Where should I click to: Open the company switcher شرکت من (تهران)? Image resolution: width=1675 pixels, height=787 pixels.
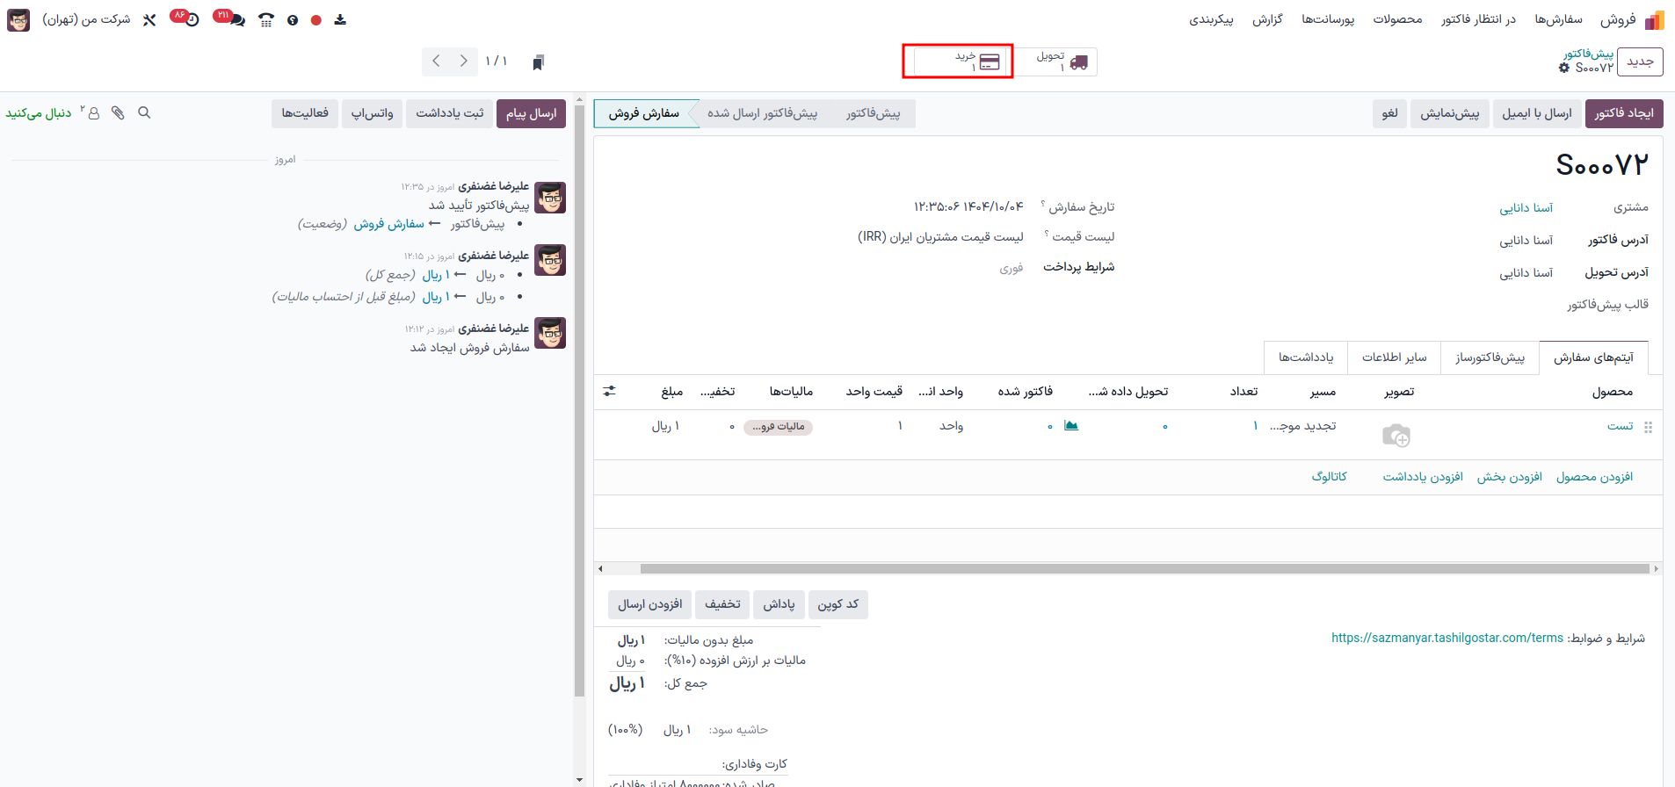pos(86,19)
